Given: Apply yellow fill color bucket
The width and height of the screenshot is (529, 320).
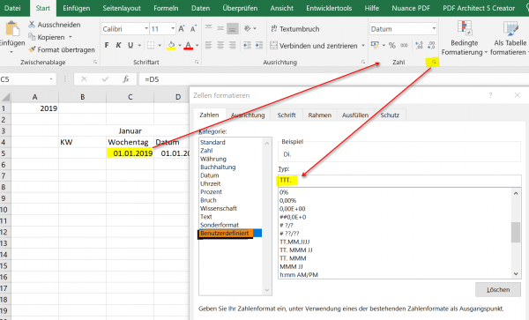Looking at the screenshot, I should click(171, 46).
